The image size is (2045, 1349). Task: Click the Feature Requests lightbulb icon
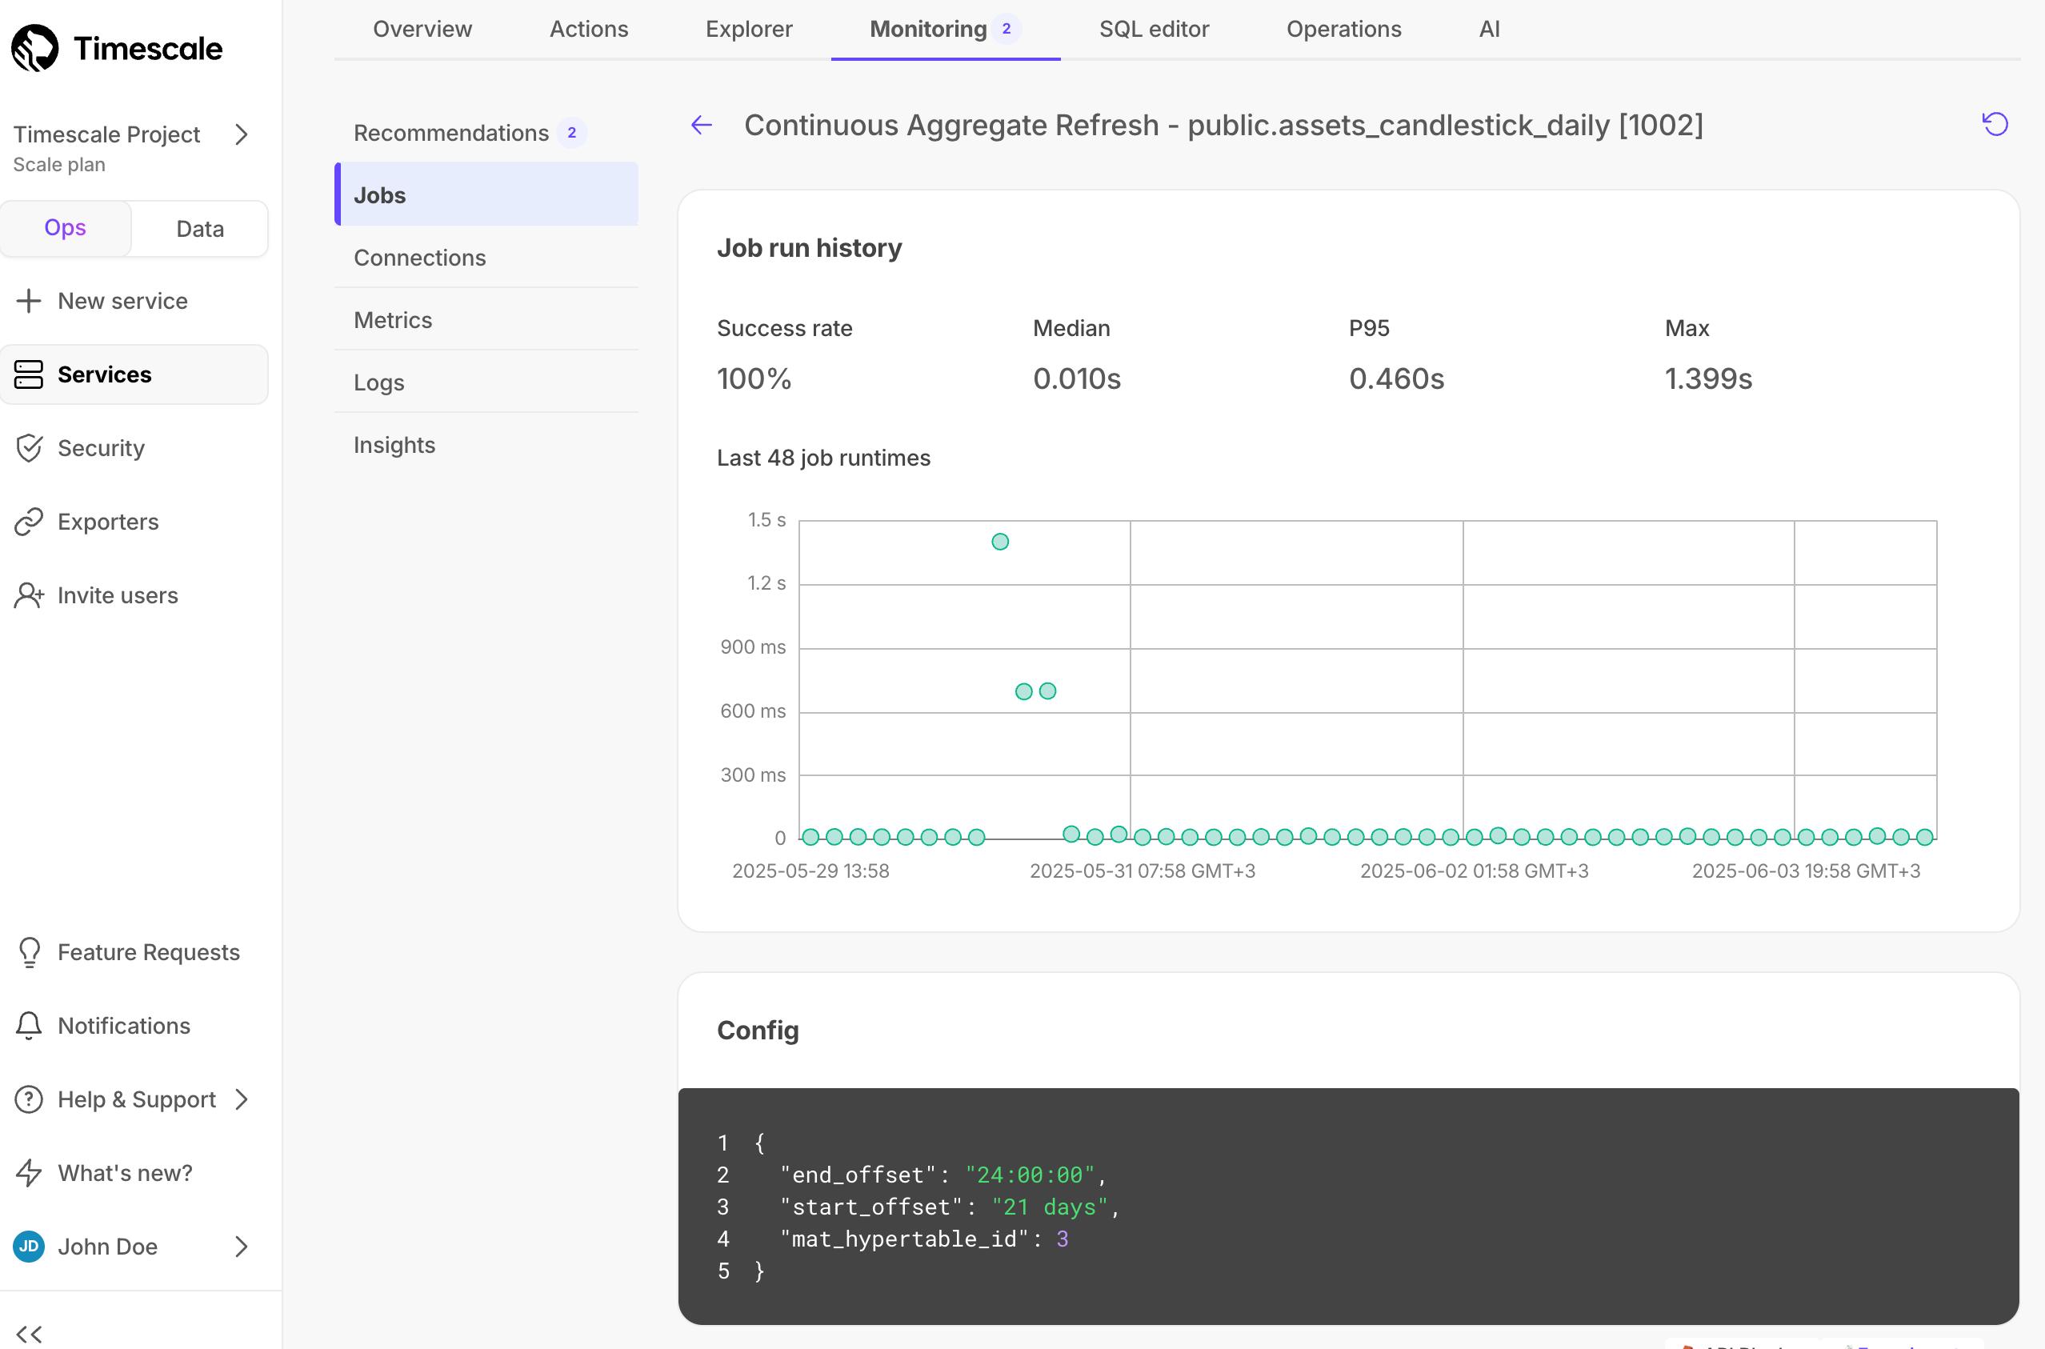pos(28,952)
